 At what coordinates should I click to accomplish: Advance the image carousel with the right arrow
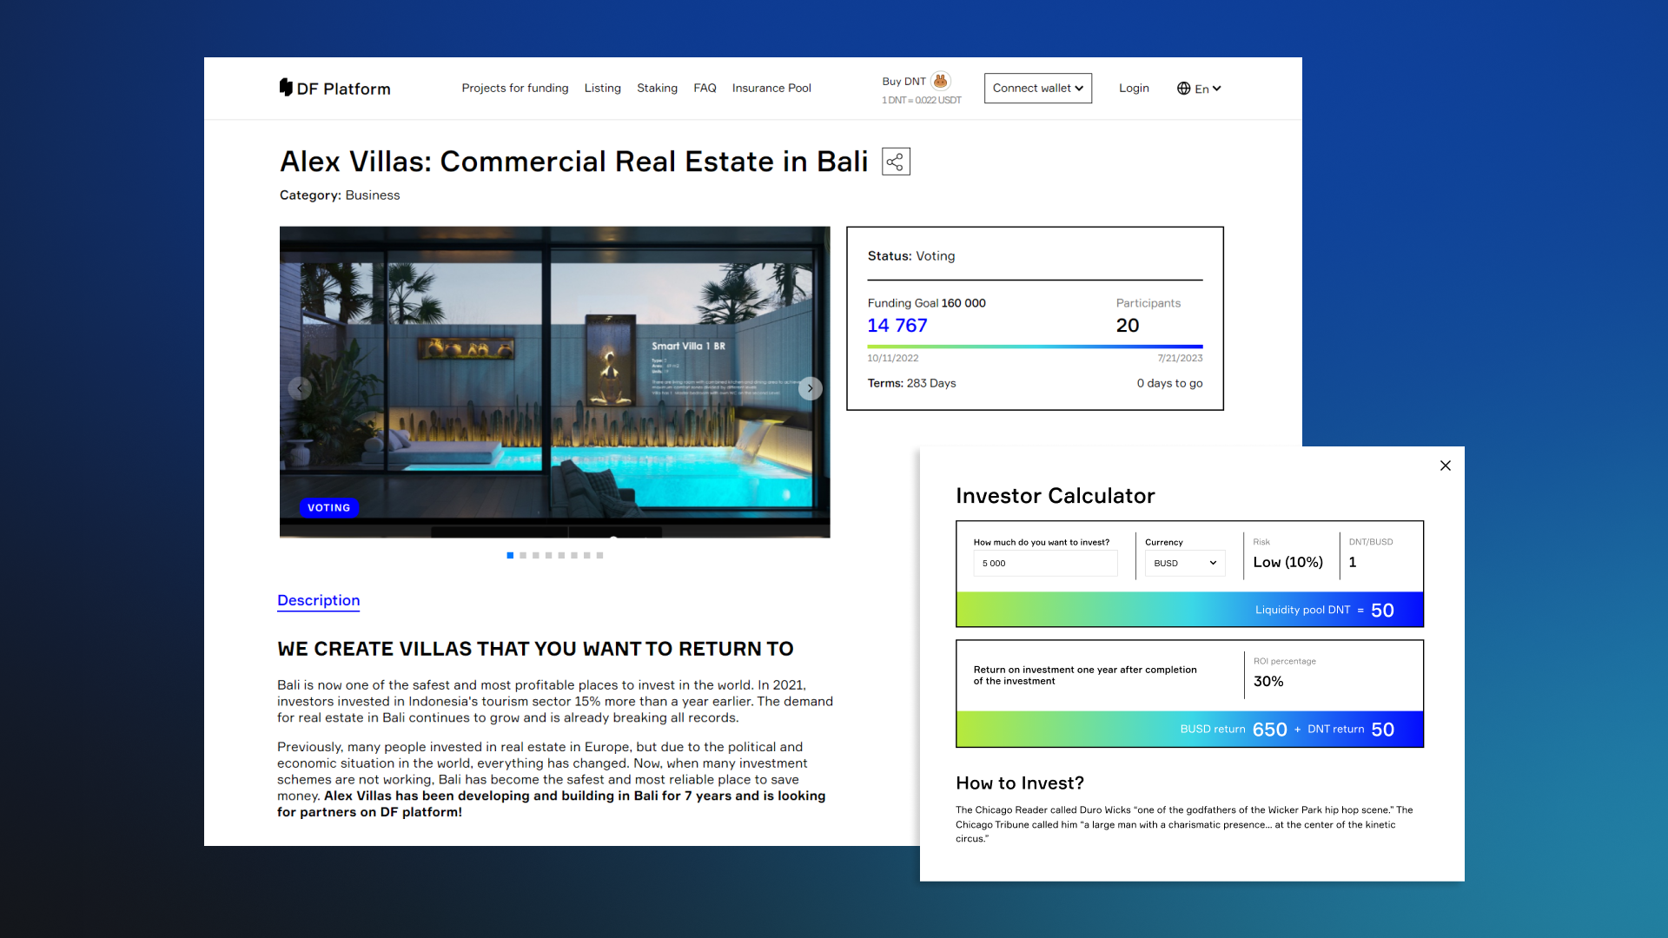(x=810, y=388)
